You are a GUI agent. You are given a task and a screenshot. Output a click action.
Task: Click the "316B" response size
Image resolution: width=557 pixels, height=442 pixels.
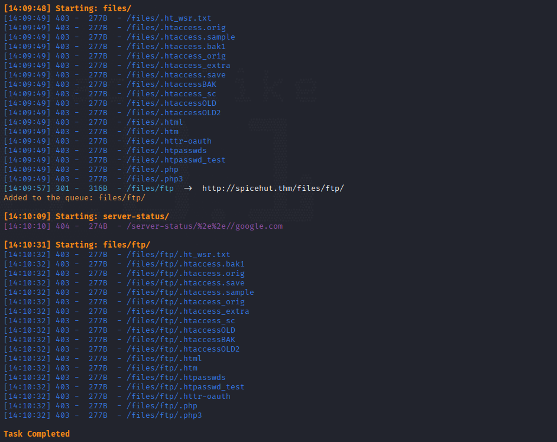point(98,188)
